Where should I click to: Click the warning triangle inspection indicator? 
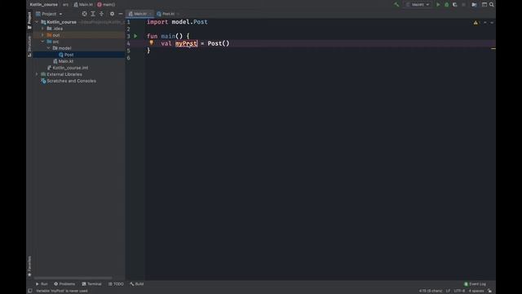[476, 22]
